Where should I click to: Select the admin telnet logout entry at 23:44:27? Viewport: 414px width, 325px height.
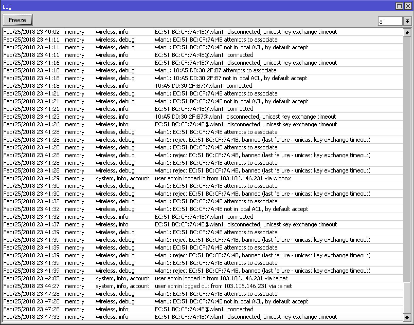(223, 286)
